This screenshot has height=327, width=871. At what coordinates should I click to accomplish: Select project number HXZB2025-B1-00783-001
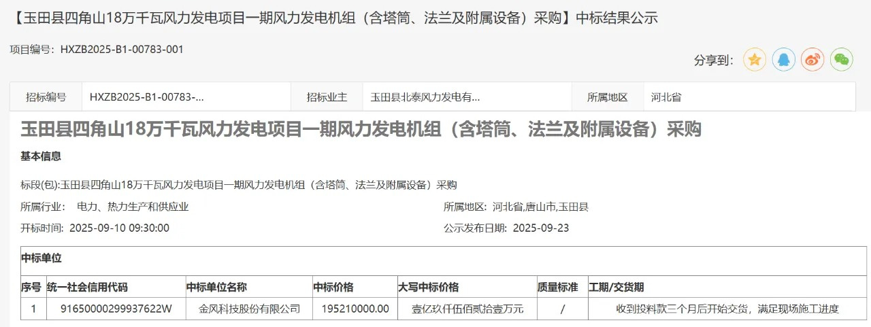click(122, 49)
